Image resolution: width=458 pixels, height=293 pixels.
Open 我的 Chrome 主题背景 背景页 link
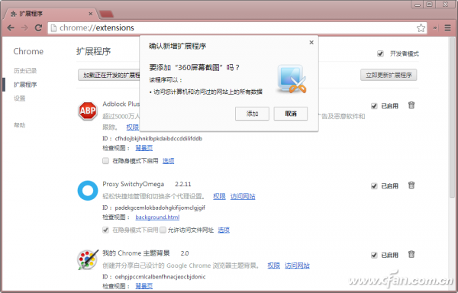[144, 286]
